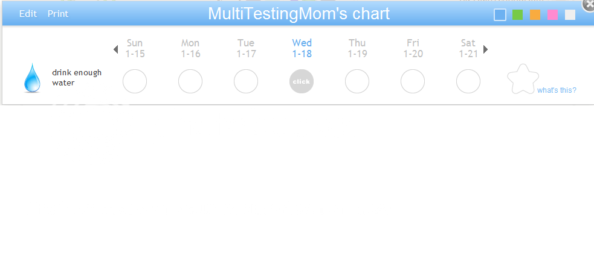Select the blue theme color swatch
The width and height of the screenshot is (594, 277).
[x=500, y=15]
